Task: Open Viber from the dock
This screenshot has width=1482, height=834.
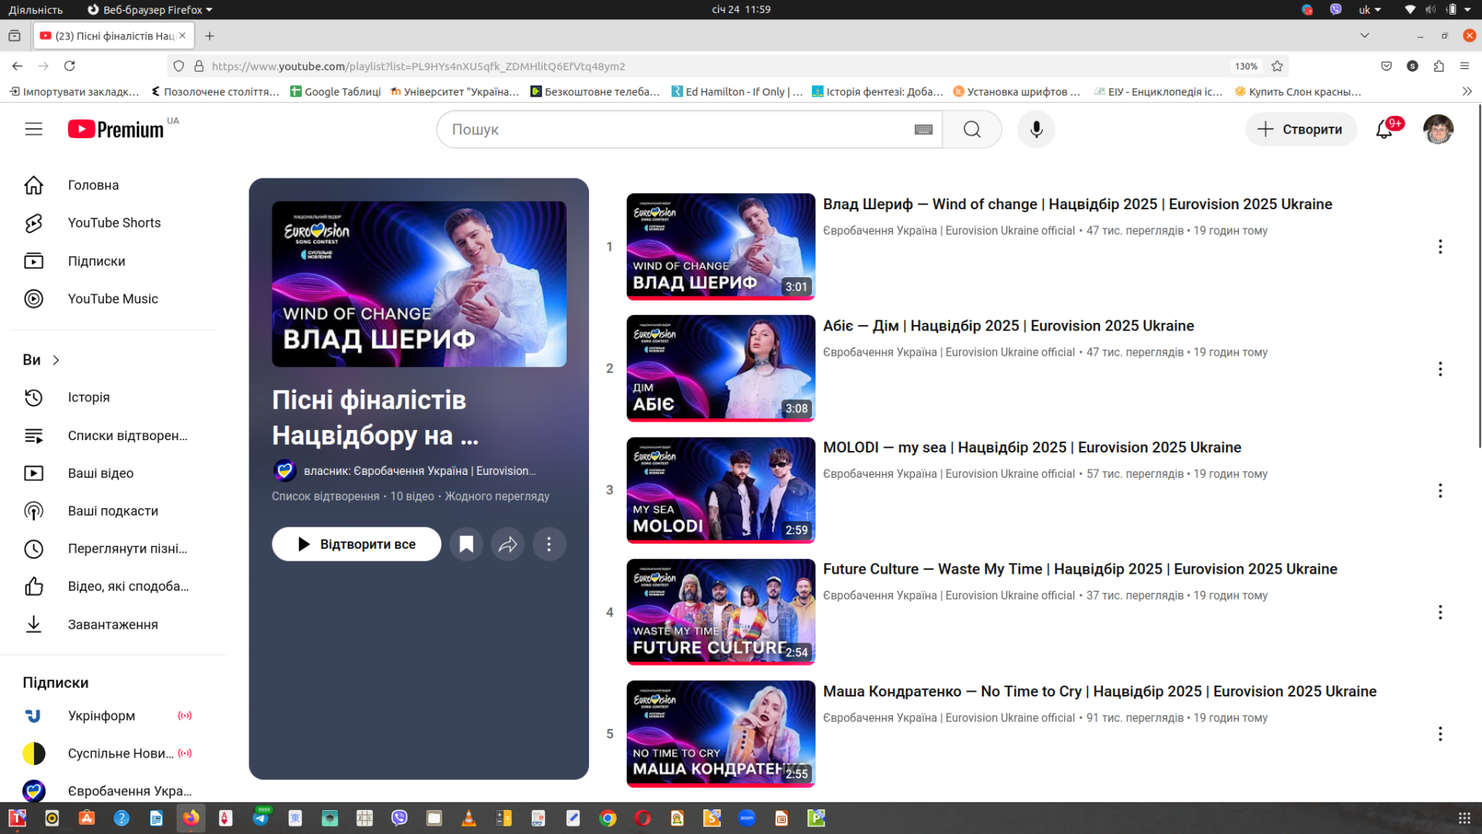Action: [x=399, y=819]
